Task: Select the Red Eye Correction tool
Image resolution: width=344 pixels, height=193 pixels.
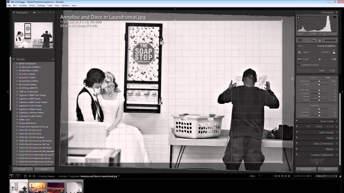Action: pyautogui.click(x=314, y=40)
